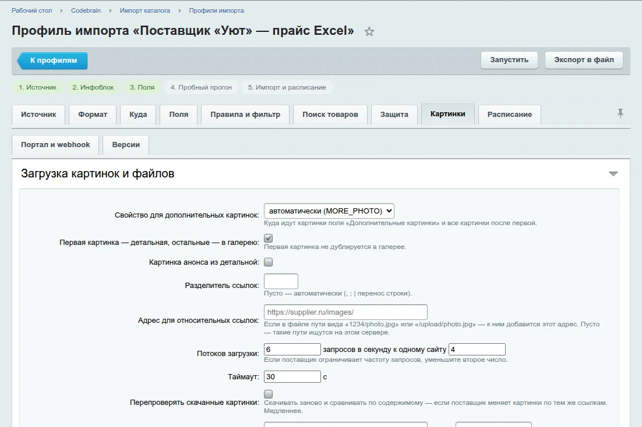
Task: Open the «Формат» tab
Action: (x=93, y=115)
